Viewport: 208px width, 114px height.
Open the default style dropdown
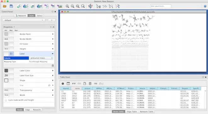[x=24, y=20]
